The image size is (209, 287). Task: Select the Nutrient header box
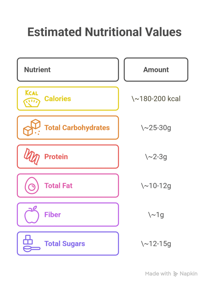(68, 70)
